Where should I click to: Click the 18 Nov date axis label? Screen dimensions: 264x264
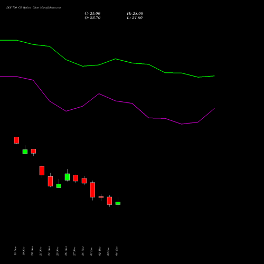pyautogui.click(x=15, y=251)
